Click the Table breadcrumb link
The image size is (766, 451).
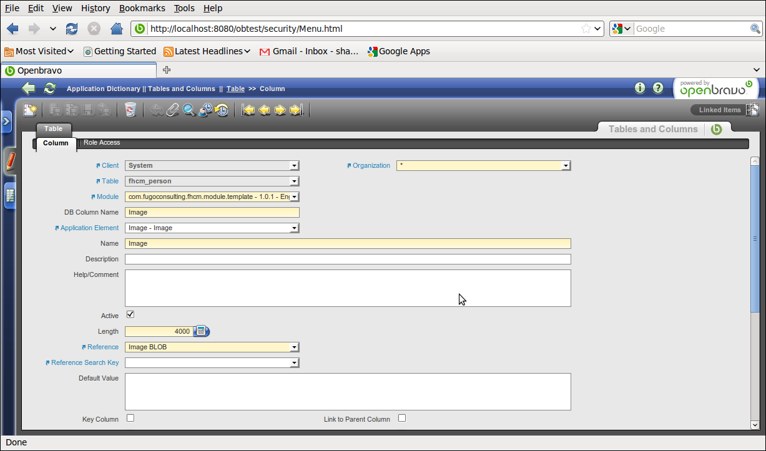235,89
